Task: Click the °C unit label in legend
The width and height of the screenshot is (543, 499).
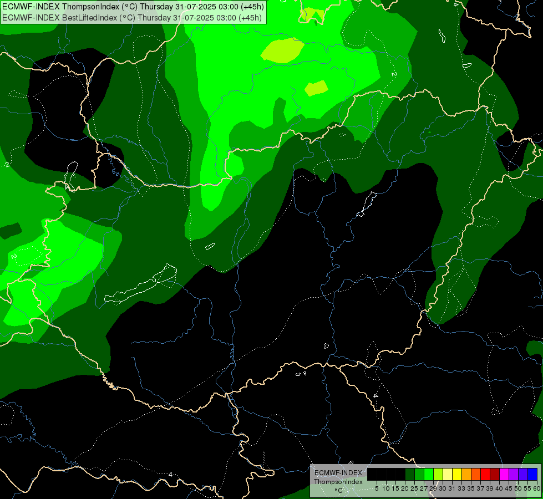Action: click(x=339, y=490)
